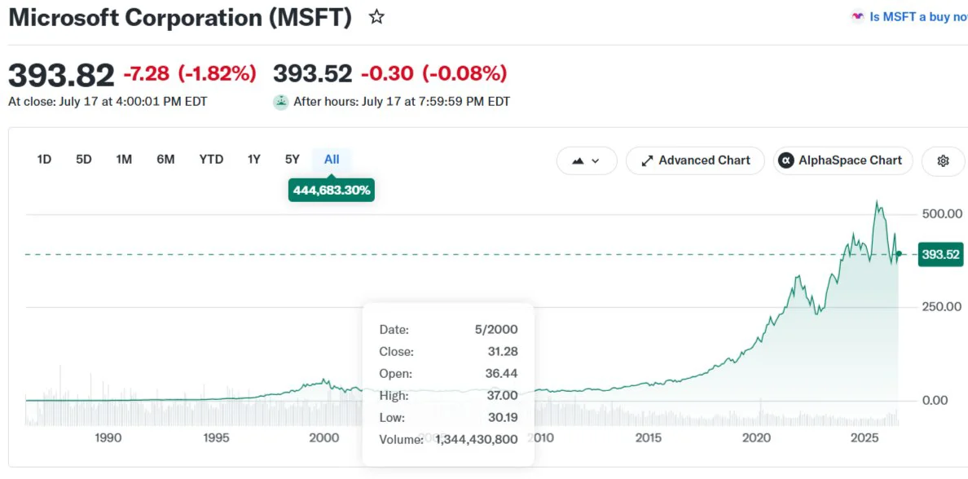Image resolution: width=968 pixels, height=479 pixels.
Task: Open chart settings gear icon
Action: point(943,161)
